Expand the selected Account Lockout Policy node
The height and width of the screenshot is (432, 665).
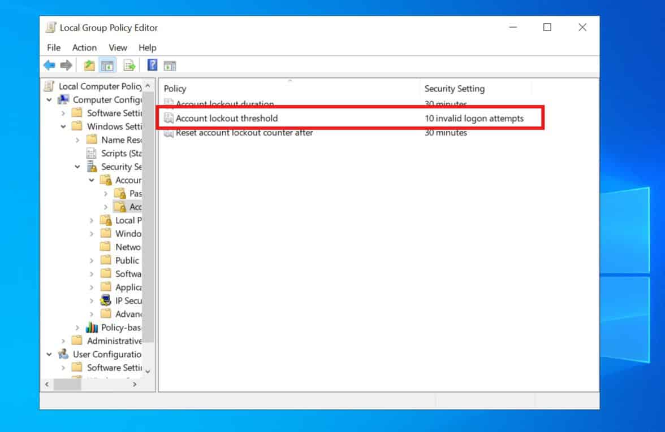click(106, 207)
